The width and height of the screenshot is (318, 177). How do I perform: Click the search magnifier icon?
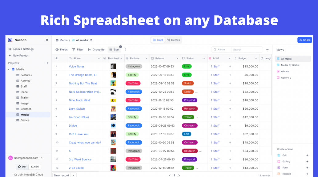point(215,49)
